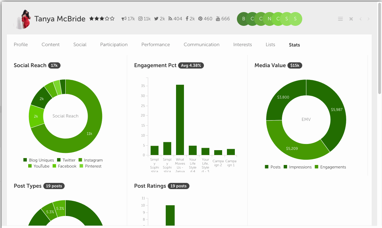The height and width of the screenshot is (228, 382).
Task: Click the active Stats tab
Action: (x=294, y=45)
